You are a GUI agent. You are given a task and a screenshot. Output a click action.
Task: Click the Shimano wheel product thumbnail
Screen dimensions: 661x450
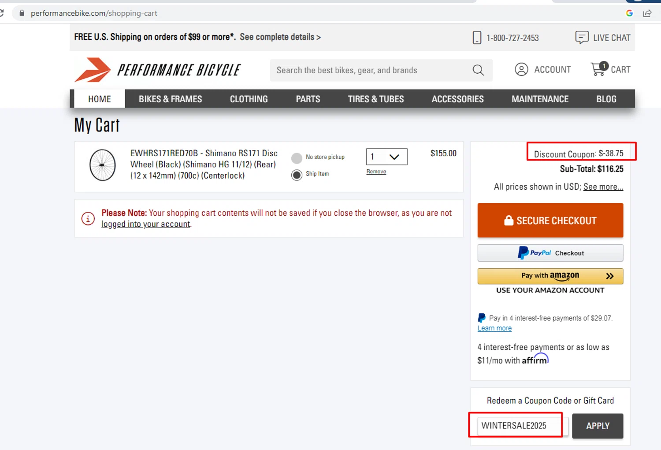click(x=102, y=165)
